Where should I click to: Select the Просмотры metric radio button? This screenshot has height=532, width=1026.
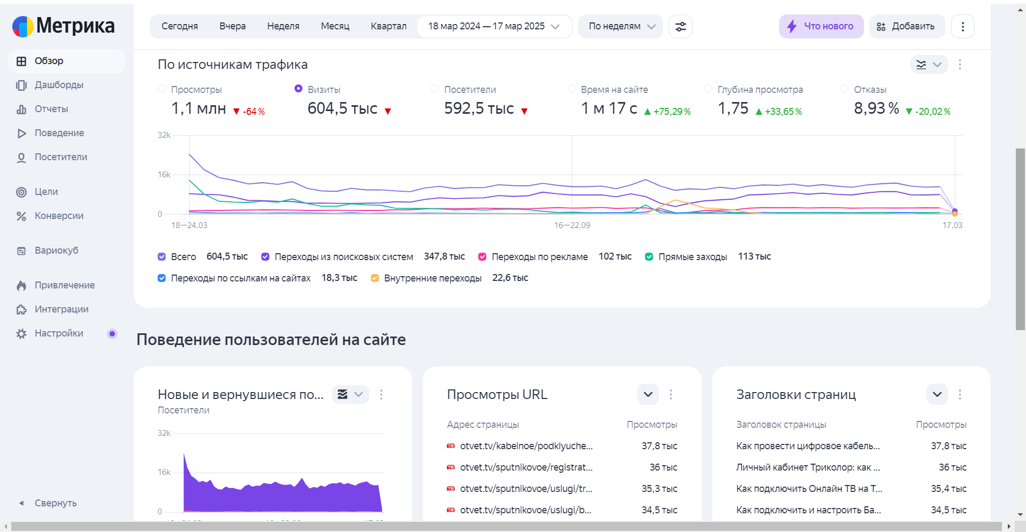click(162, 89)
